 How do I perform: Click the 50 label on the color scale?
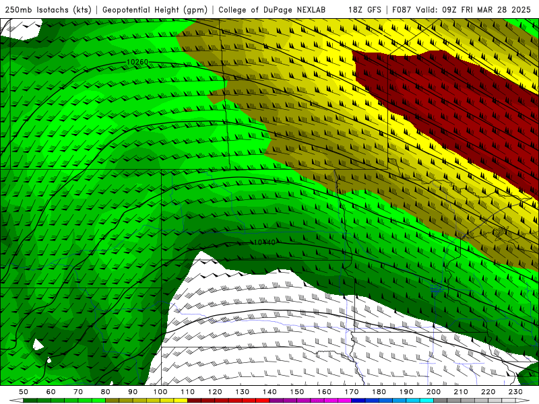pyautogui.click(x=24, y=392)
